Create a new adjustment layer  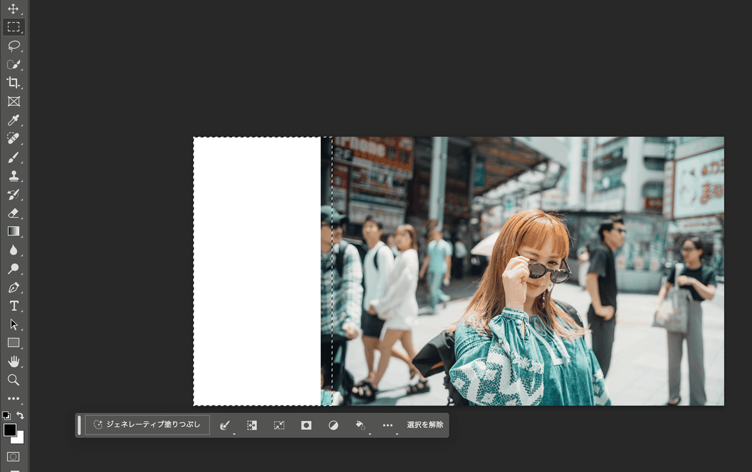point(333,425)
